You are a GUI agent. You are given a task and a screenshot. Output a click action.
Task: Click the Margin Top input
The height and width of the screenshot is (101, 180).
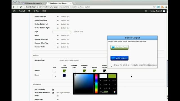54,100
